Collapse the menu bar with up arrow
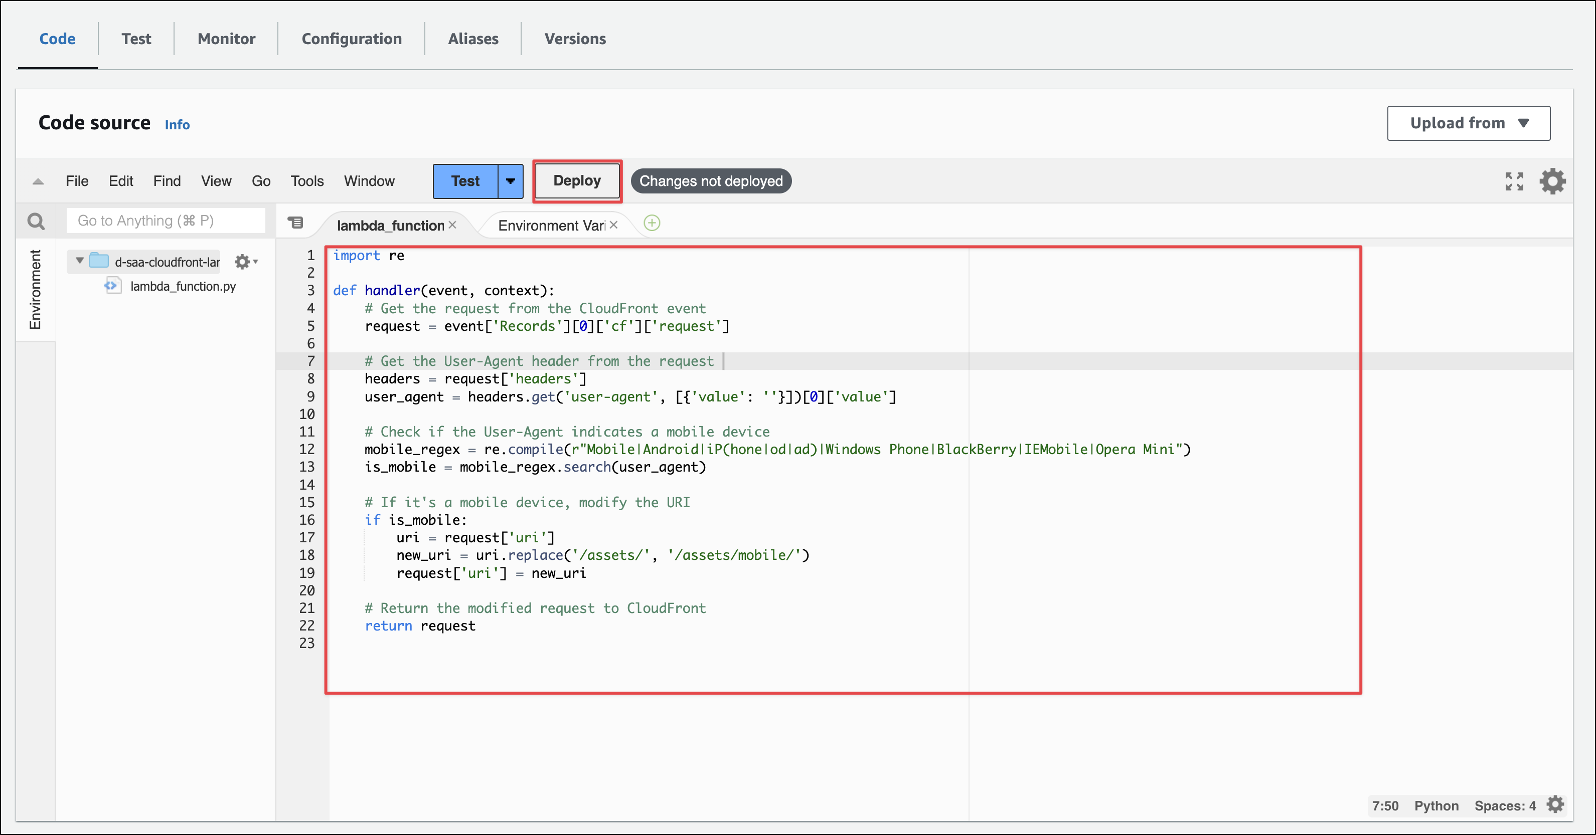 [38, 181]
